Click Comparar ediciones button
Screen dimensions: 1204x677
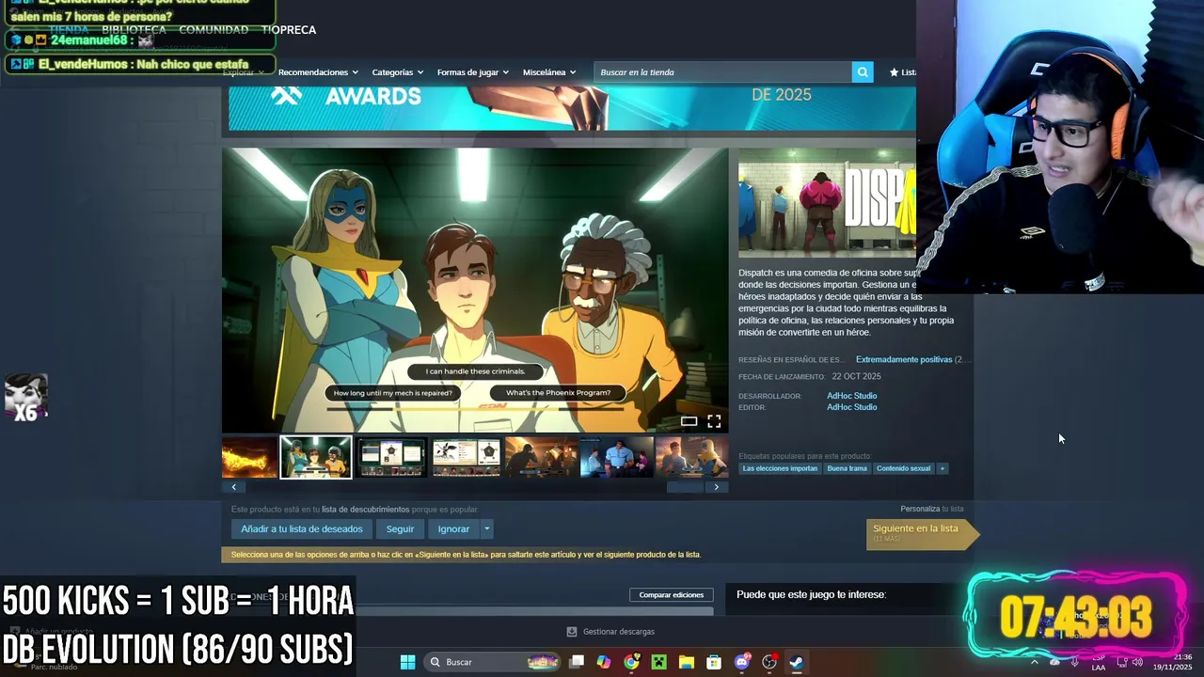[672, 595]
